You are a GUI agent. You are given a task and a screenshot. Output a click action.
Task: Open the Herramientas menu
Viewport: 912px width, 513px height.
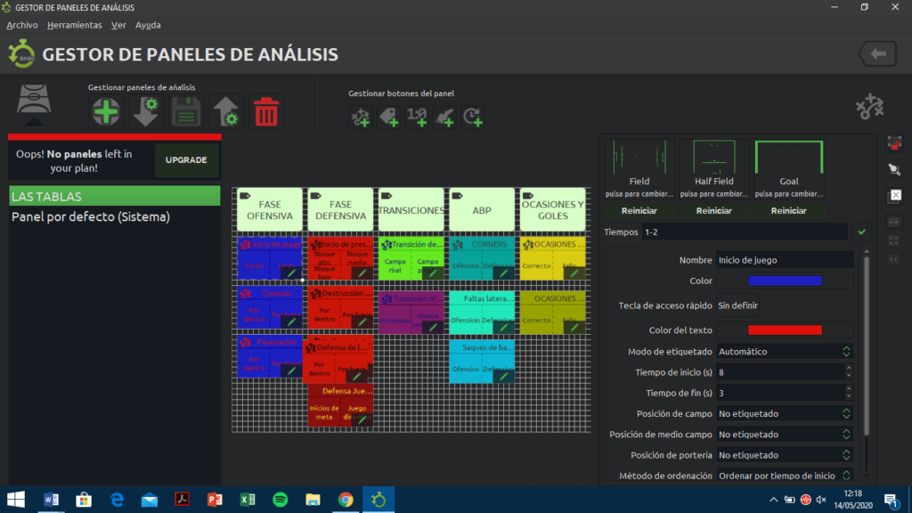pos(74,25)
